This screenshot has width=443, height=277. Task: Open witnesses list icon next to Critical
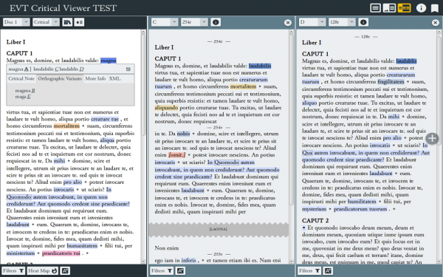click(x=67, y=22)
